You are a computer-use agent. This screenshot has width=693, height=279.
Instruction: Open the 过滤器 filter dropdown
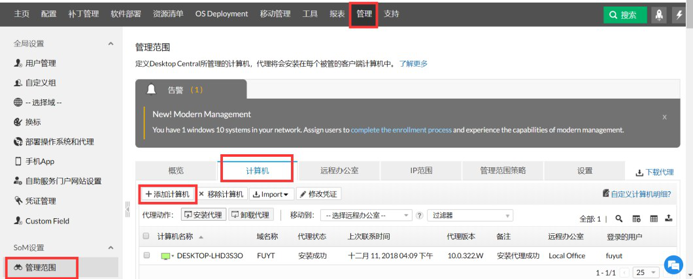[x=470, y=216]
